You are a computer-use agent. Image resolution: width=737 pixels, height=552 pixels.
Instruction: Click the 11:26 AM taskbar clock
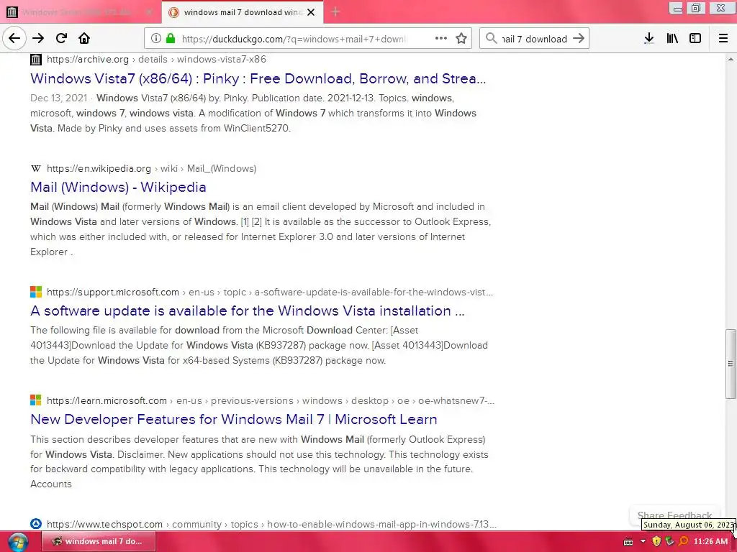pyautogui.click(x=710, y=541)
